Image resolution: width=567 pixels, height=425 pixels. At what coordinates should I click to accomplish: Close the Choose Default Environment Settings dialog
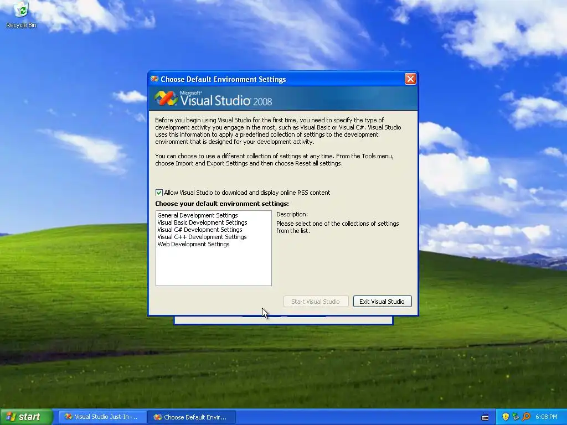click(410, 79)
